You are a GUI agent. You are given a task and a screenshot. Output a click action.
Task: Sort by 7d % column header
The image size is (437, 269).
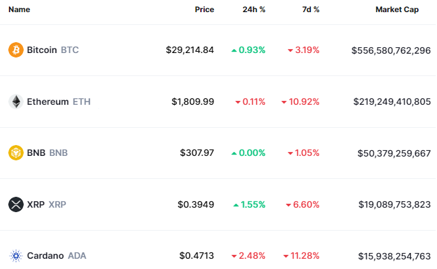[x=310, y=10]
